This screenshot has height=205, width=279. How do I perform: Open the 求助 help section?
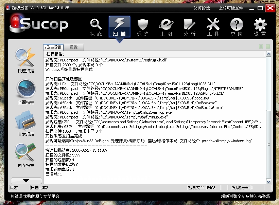tap(237, 27)
